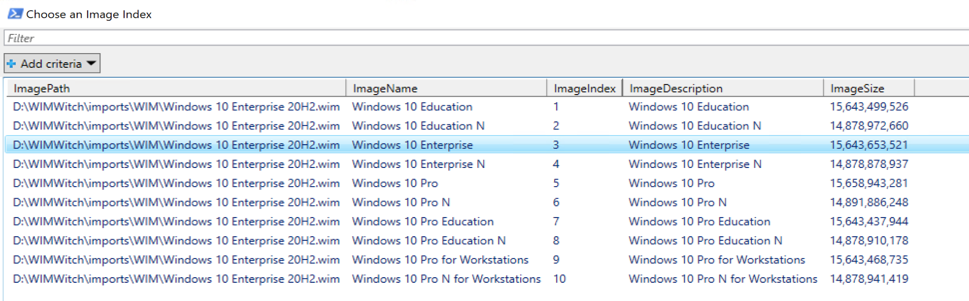
Task: Click the blue plus icon on Add criteria
Action: pyautogui.click(x=11, y=64)
